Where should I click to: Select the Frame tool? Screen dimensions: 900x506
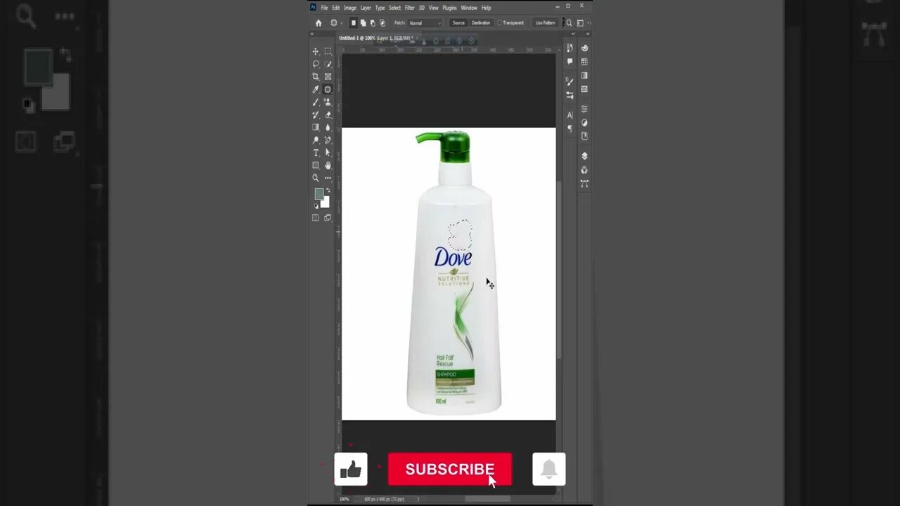(328, 77)
